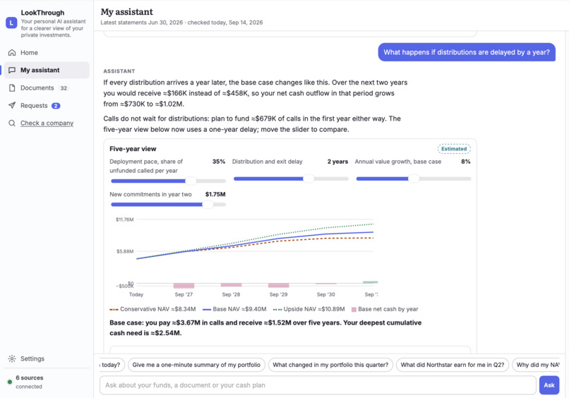Click the $11.76M axis label
Screen dimensions: 569x398
124,219
